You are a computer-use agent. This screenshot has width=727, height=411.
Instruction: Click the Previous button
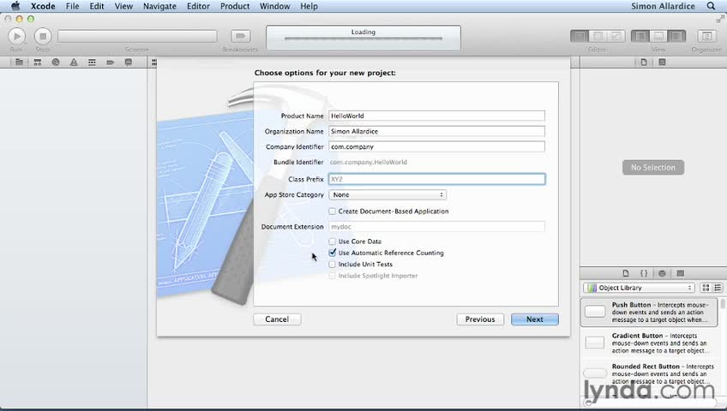(x=480, y=319)
